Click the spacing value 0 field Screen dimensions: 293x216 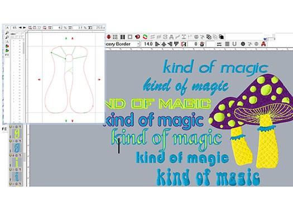click(x=194, y=44)
